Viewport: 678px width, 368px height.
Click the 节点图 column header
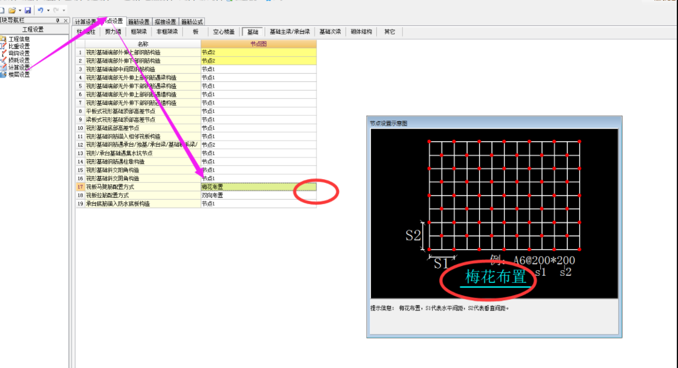click(259, 43)
